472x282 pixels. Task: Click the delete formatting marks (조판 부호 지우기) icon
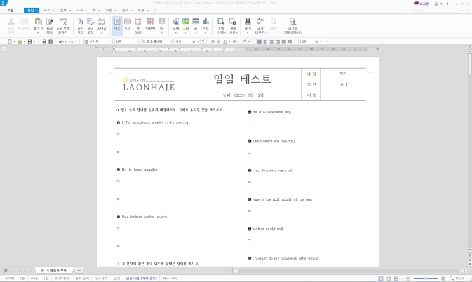pos(63,22)
